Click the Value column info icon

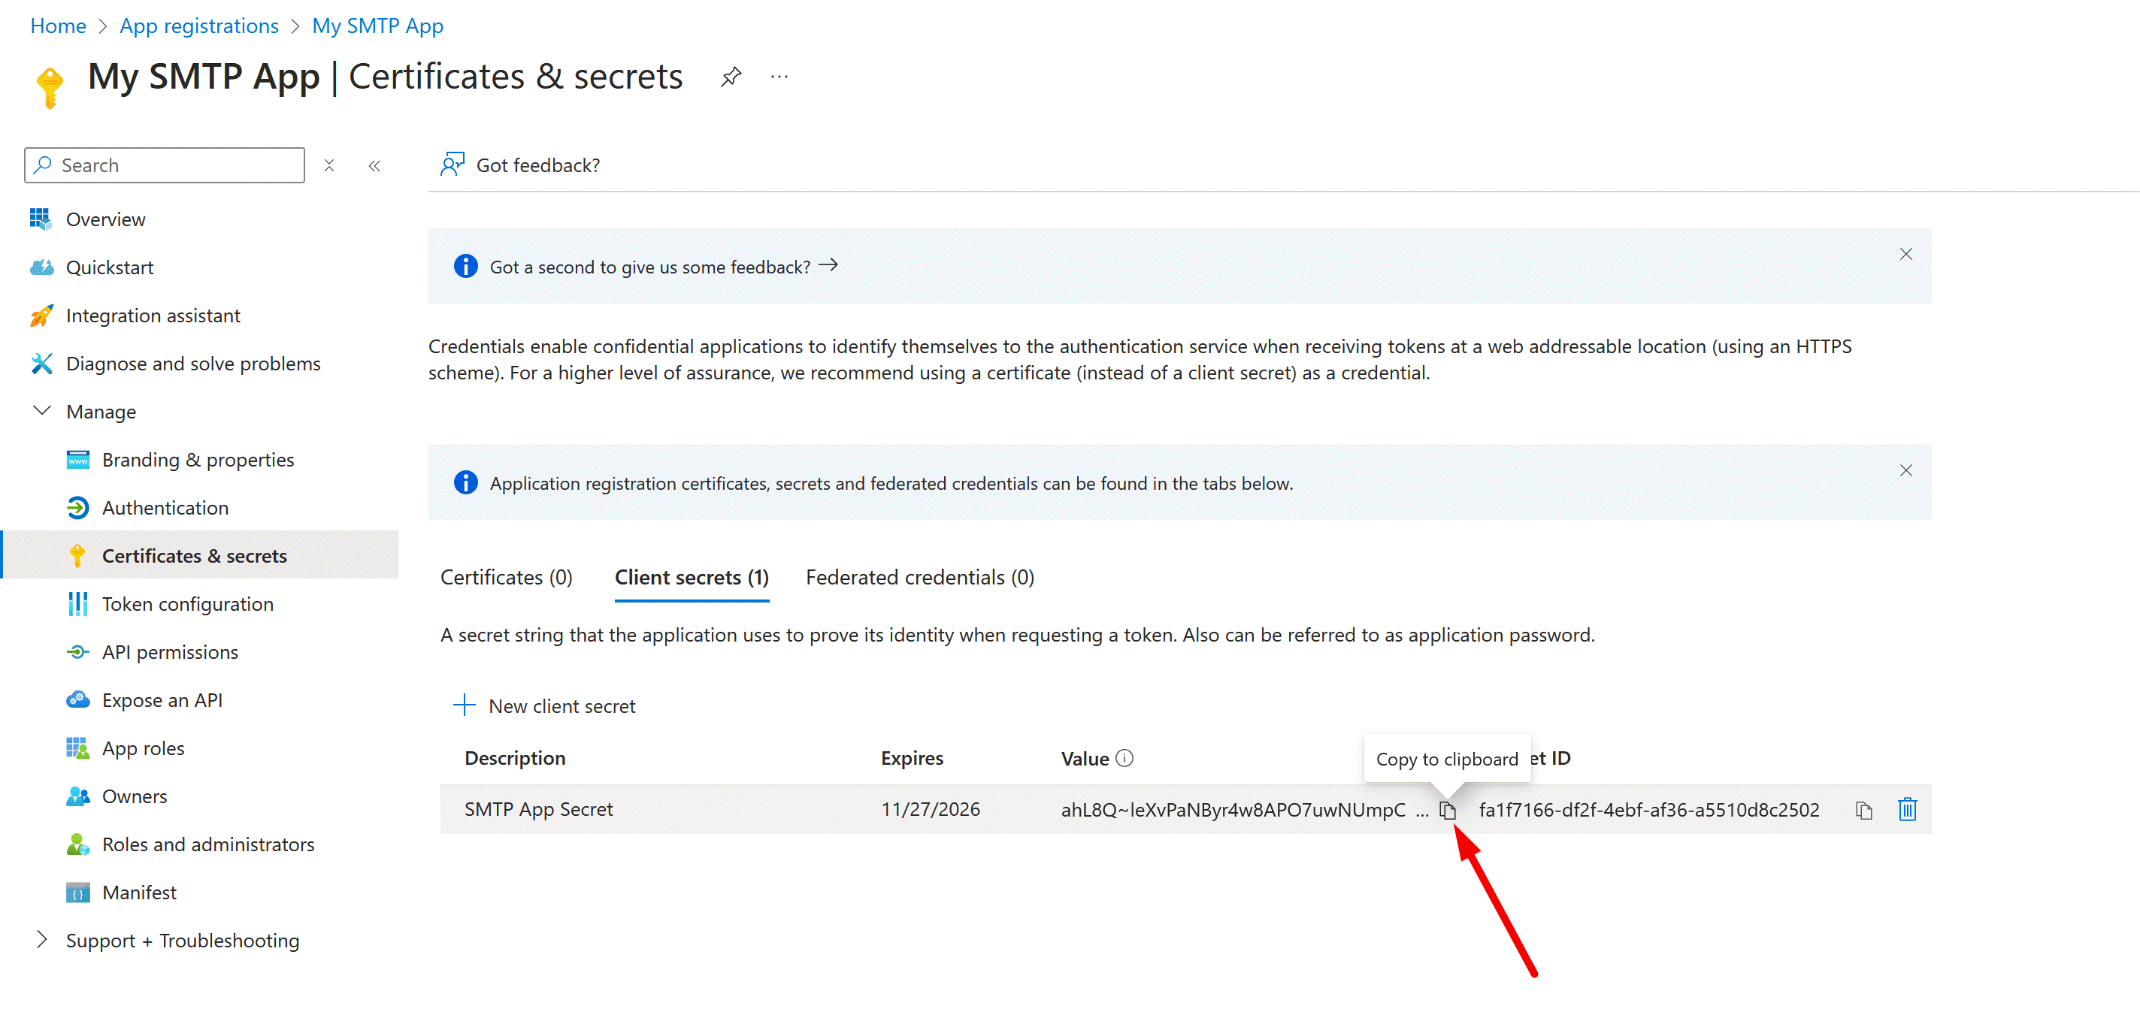pyautogui.click(x=1124, y=758)
